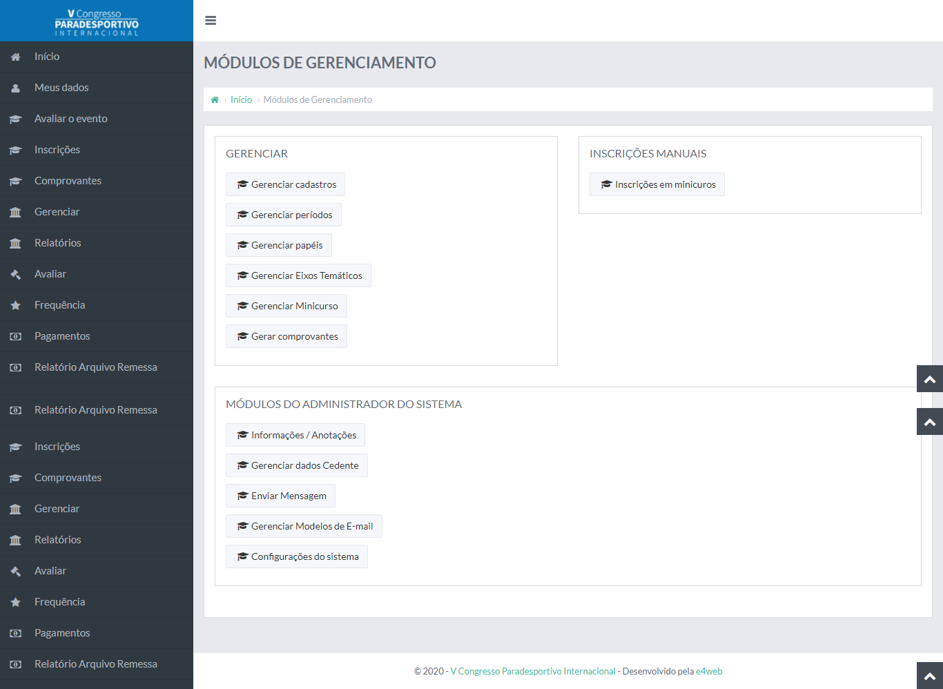Screen dimensions: 943x689
Task: Open Início in the sidebar menu
Action: point(47,57)
